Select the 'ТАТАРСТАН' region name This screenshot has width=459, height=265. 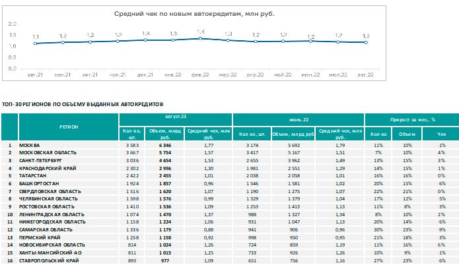click(x=33, y=175)
